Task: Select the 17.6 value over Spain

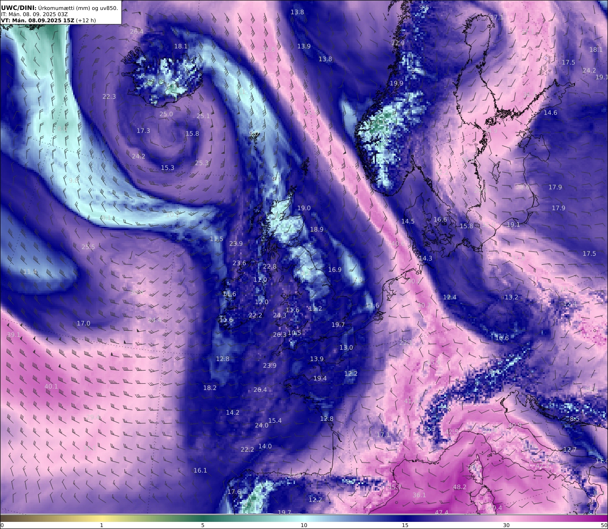Action: (x=234, y=492)
